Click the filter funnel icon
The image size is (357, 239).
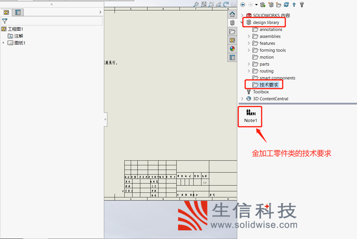(x=5, y=21)
